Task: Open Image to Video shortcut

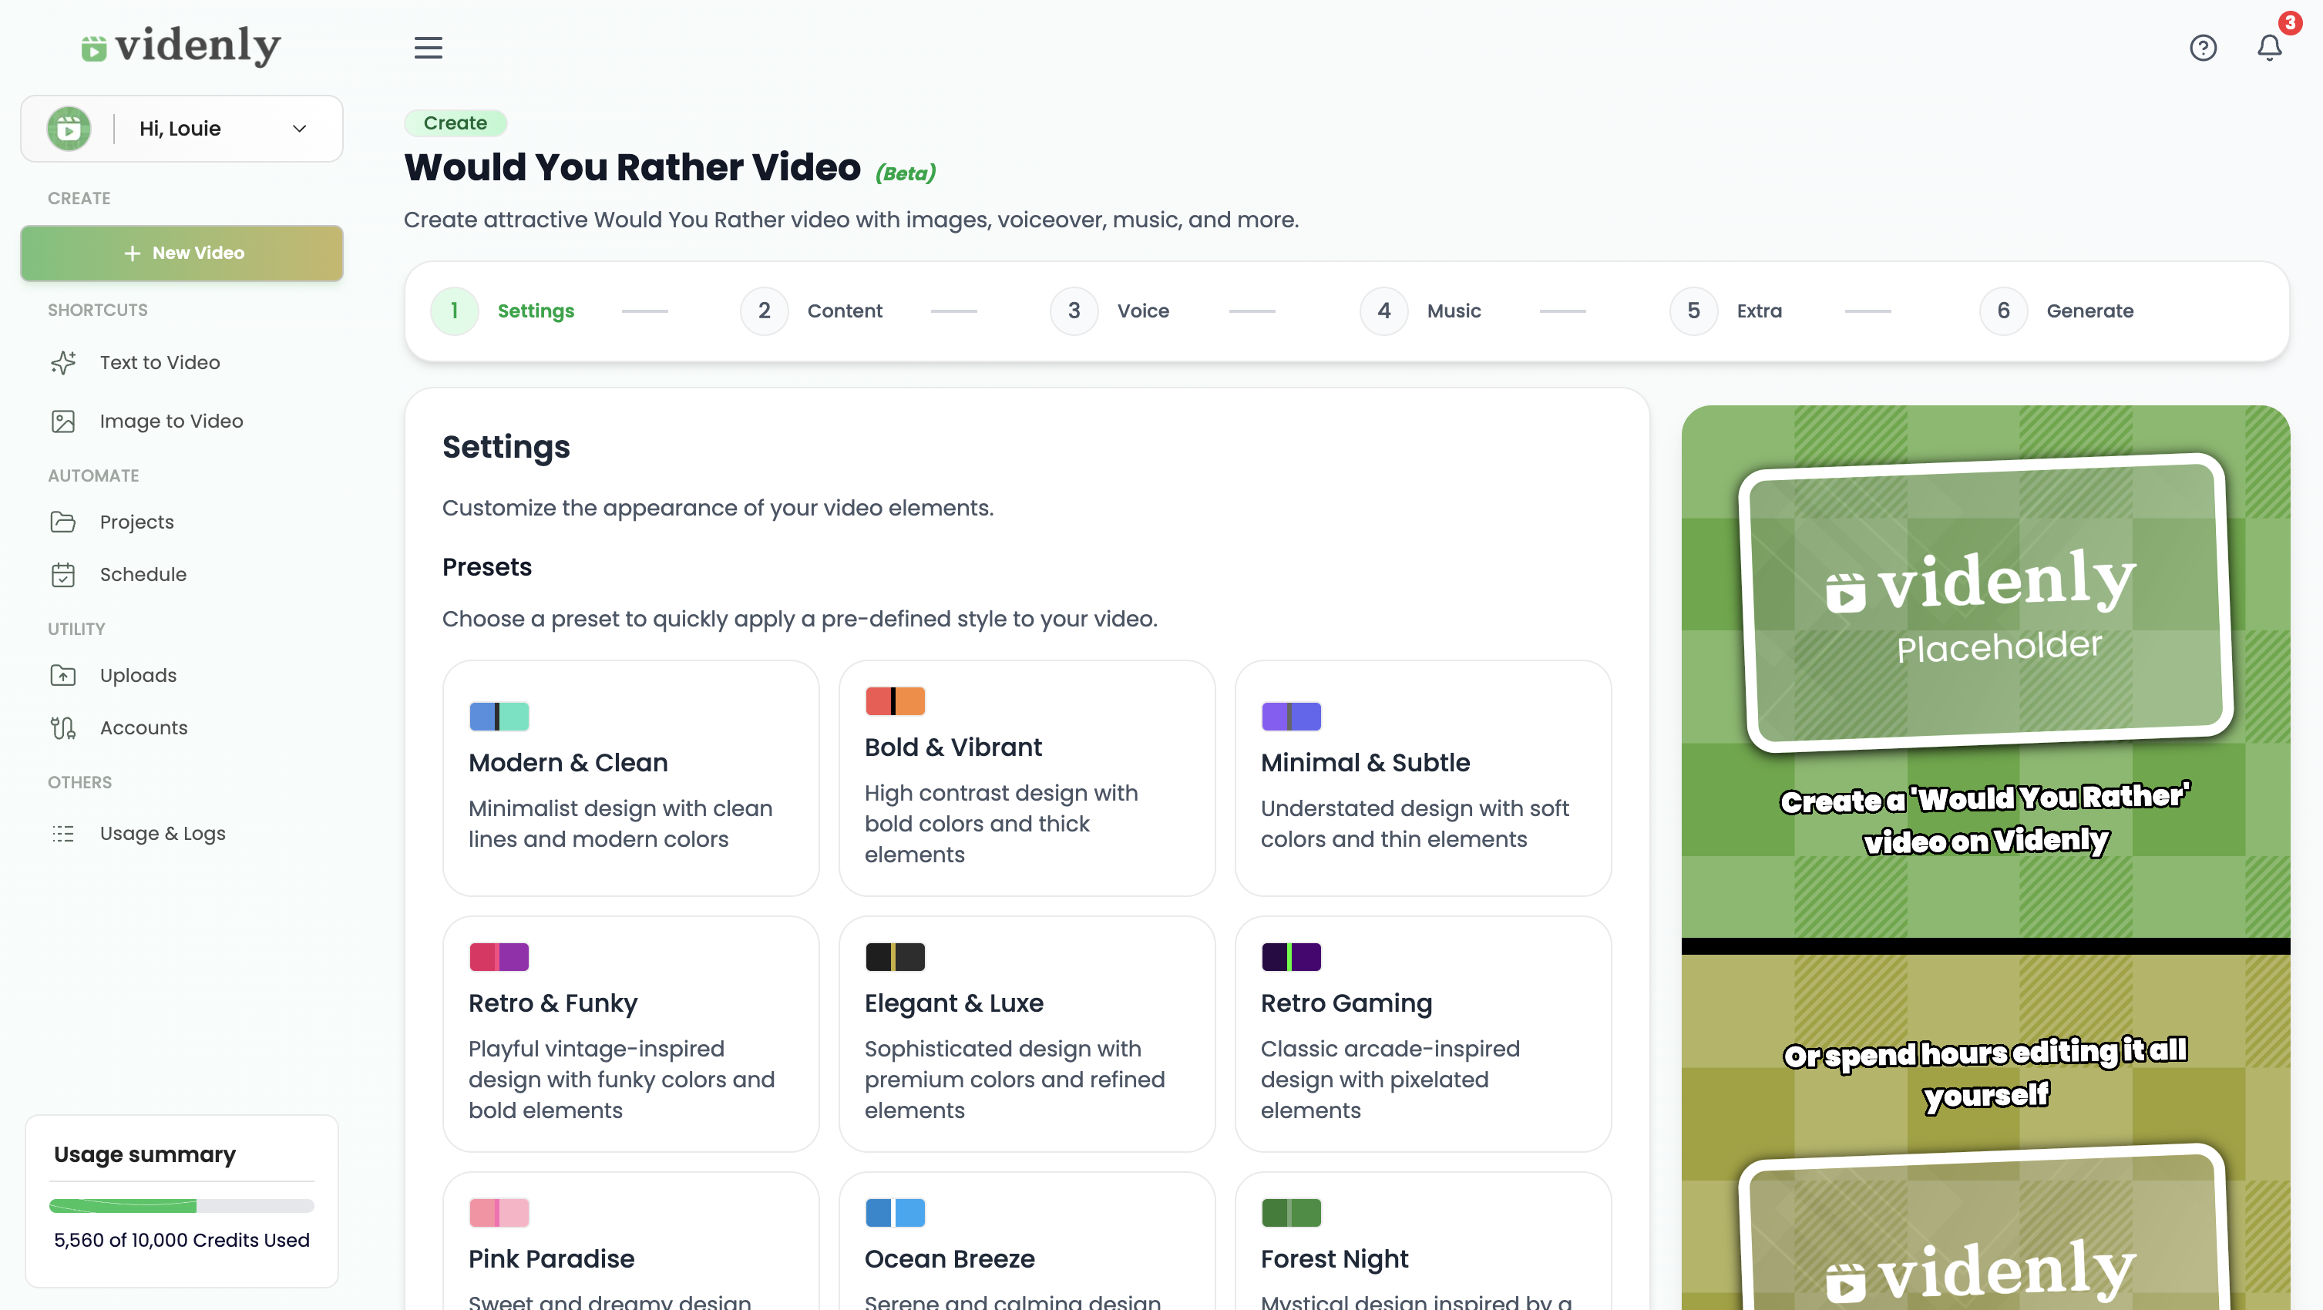Action: click(x=171, y=421)
